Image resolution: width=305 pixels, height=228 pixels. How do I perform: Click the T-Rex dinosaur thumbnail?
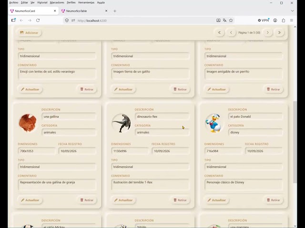[x=121, y=123]
